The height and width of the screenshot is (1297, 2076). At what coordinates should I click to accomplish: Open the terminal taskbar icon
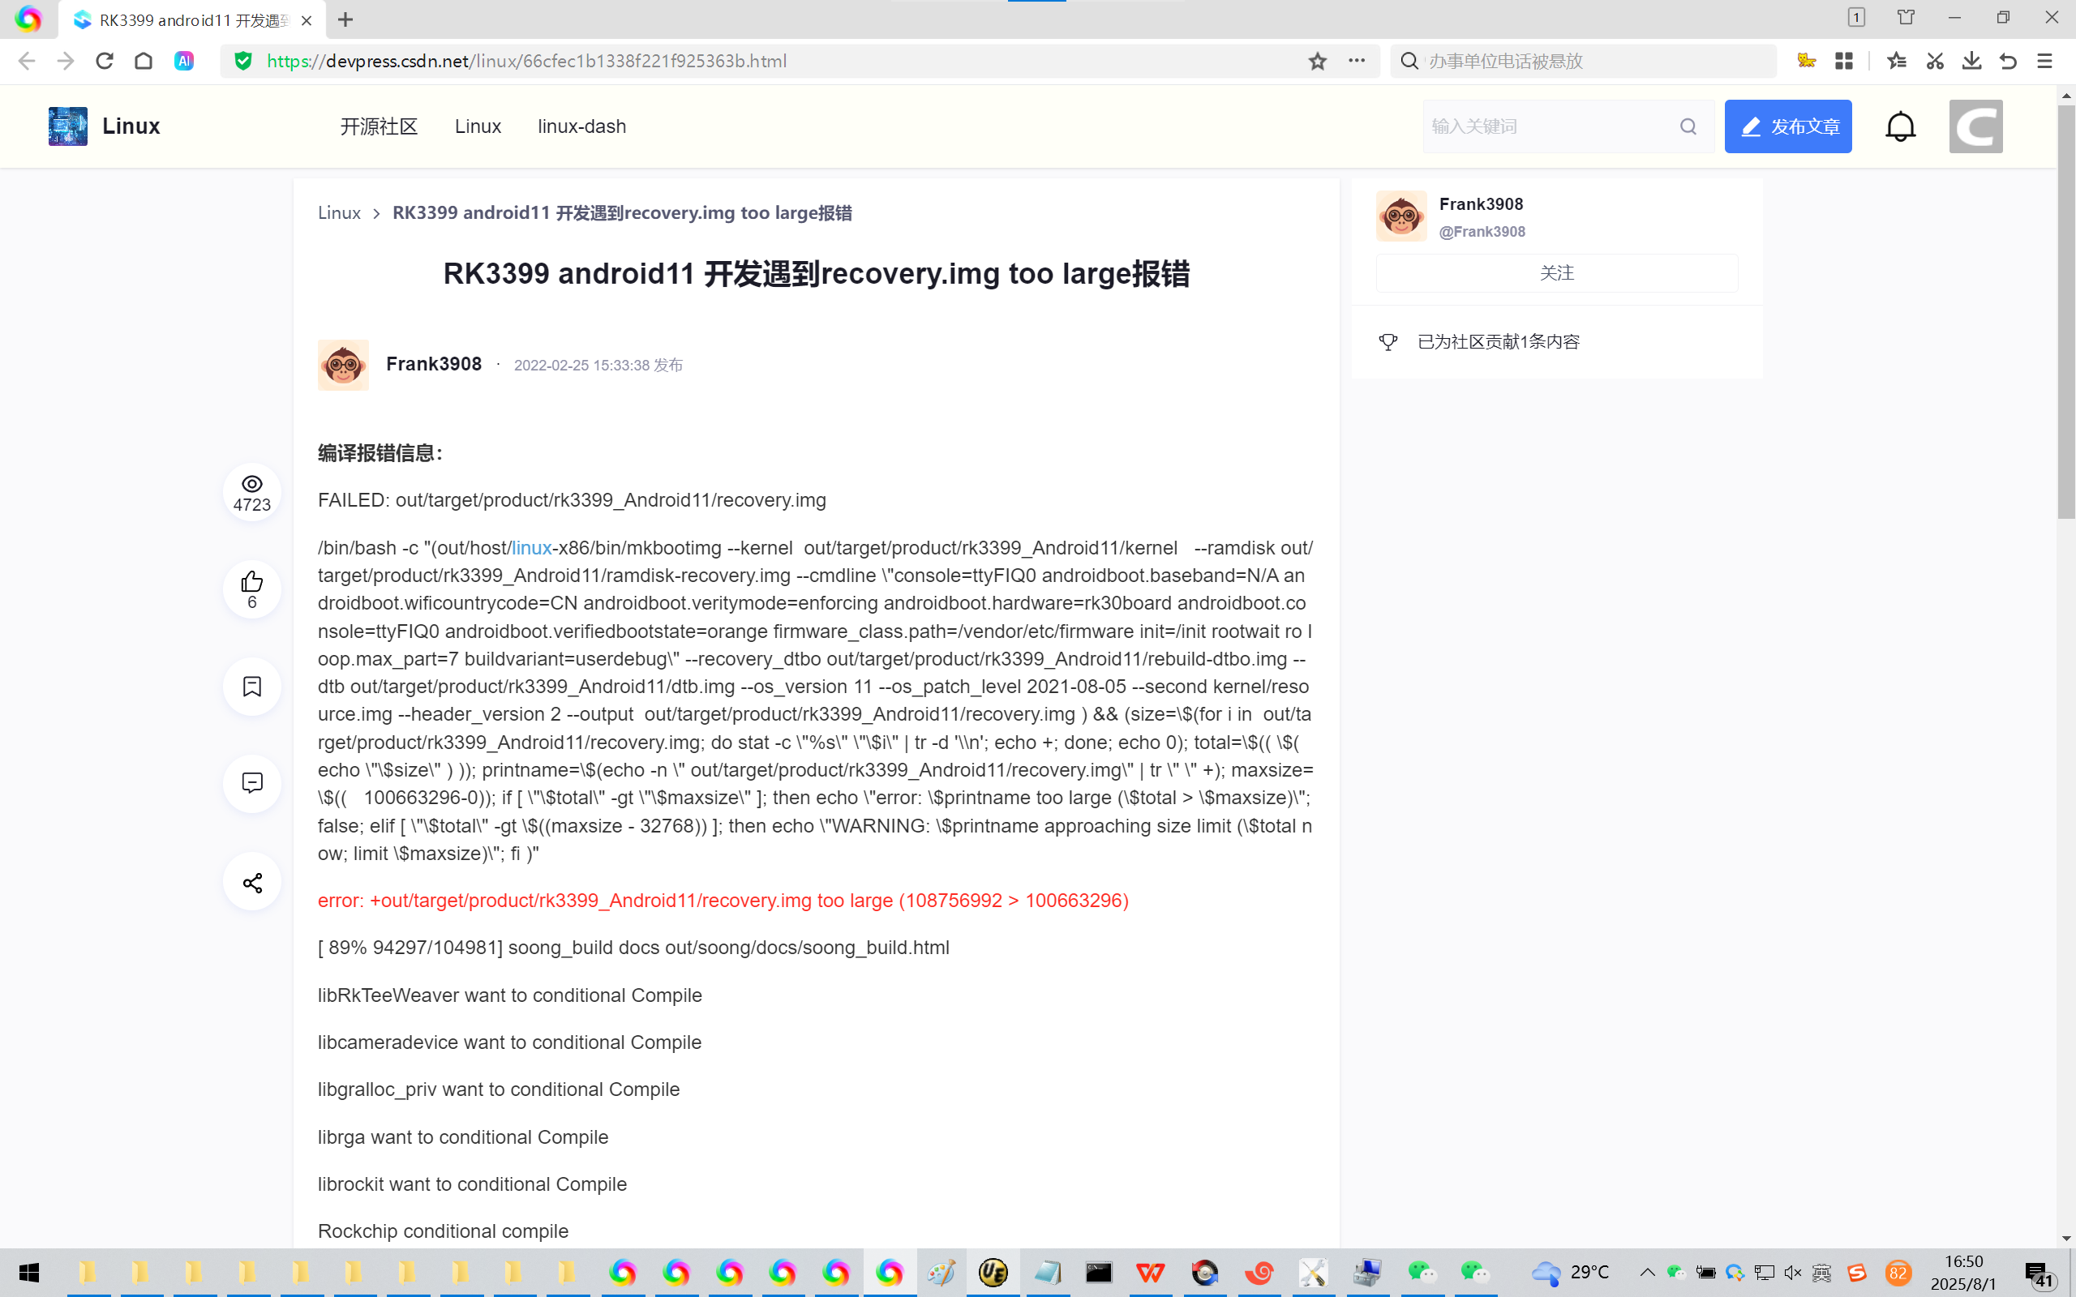point(1098,1272)
